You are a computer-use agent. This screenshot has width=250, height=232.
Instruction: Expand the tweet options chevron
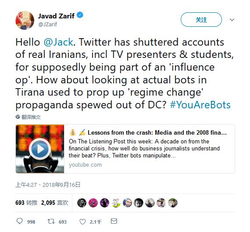click(x=232, y=20)
